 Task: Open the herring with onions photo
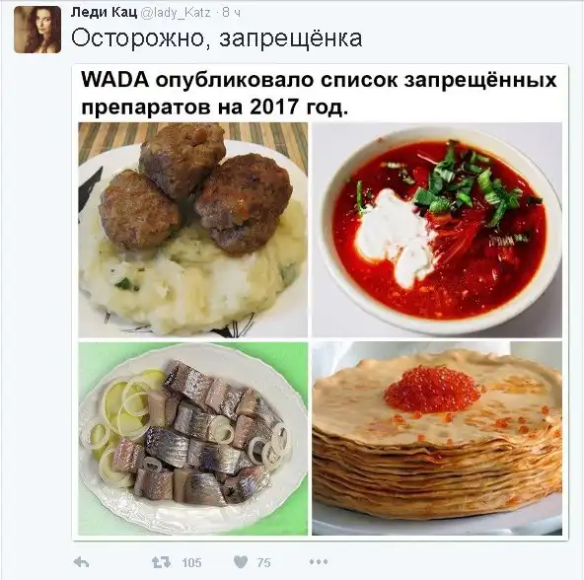[x=193, y=438]
